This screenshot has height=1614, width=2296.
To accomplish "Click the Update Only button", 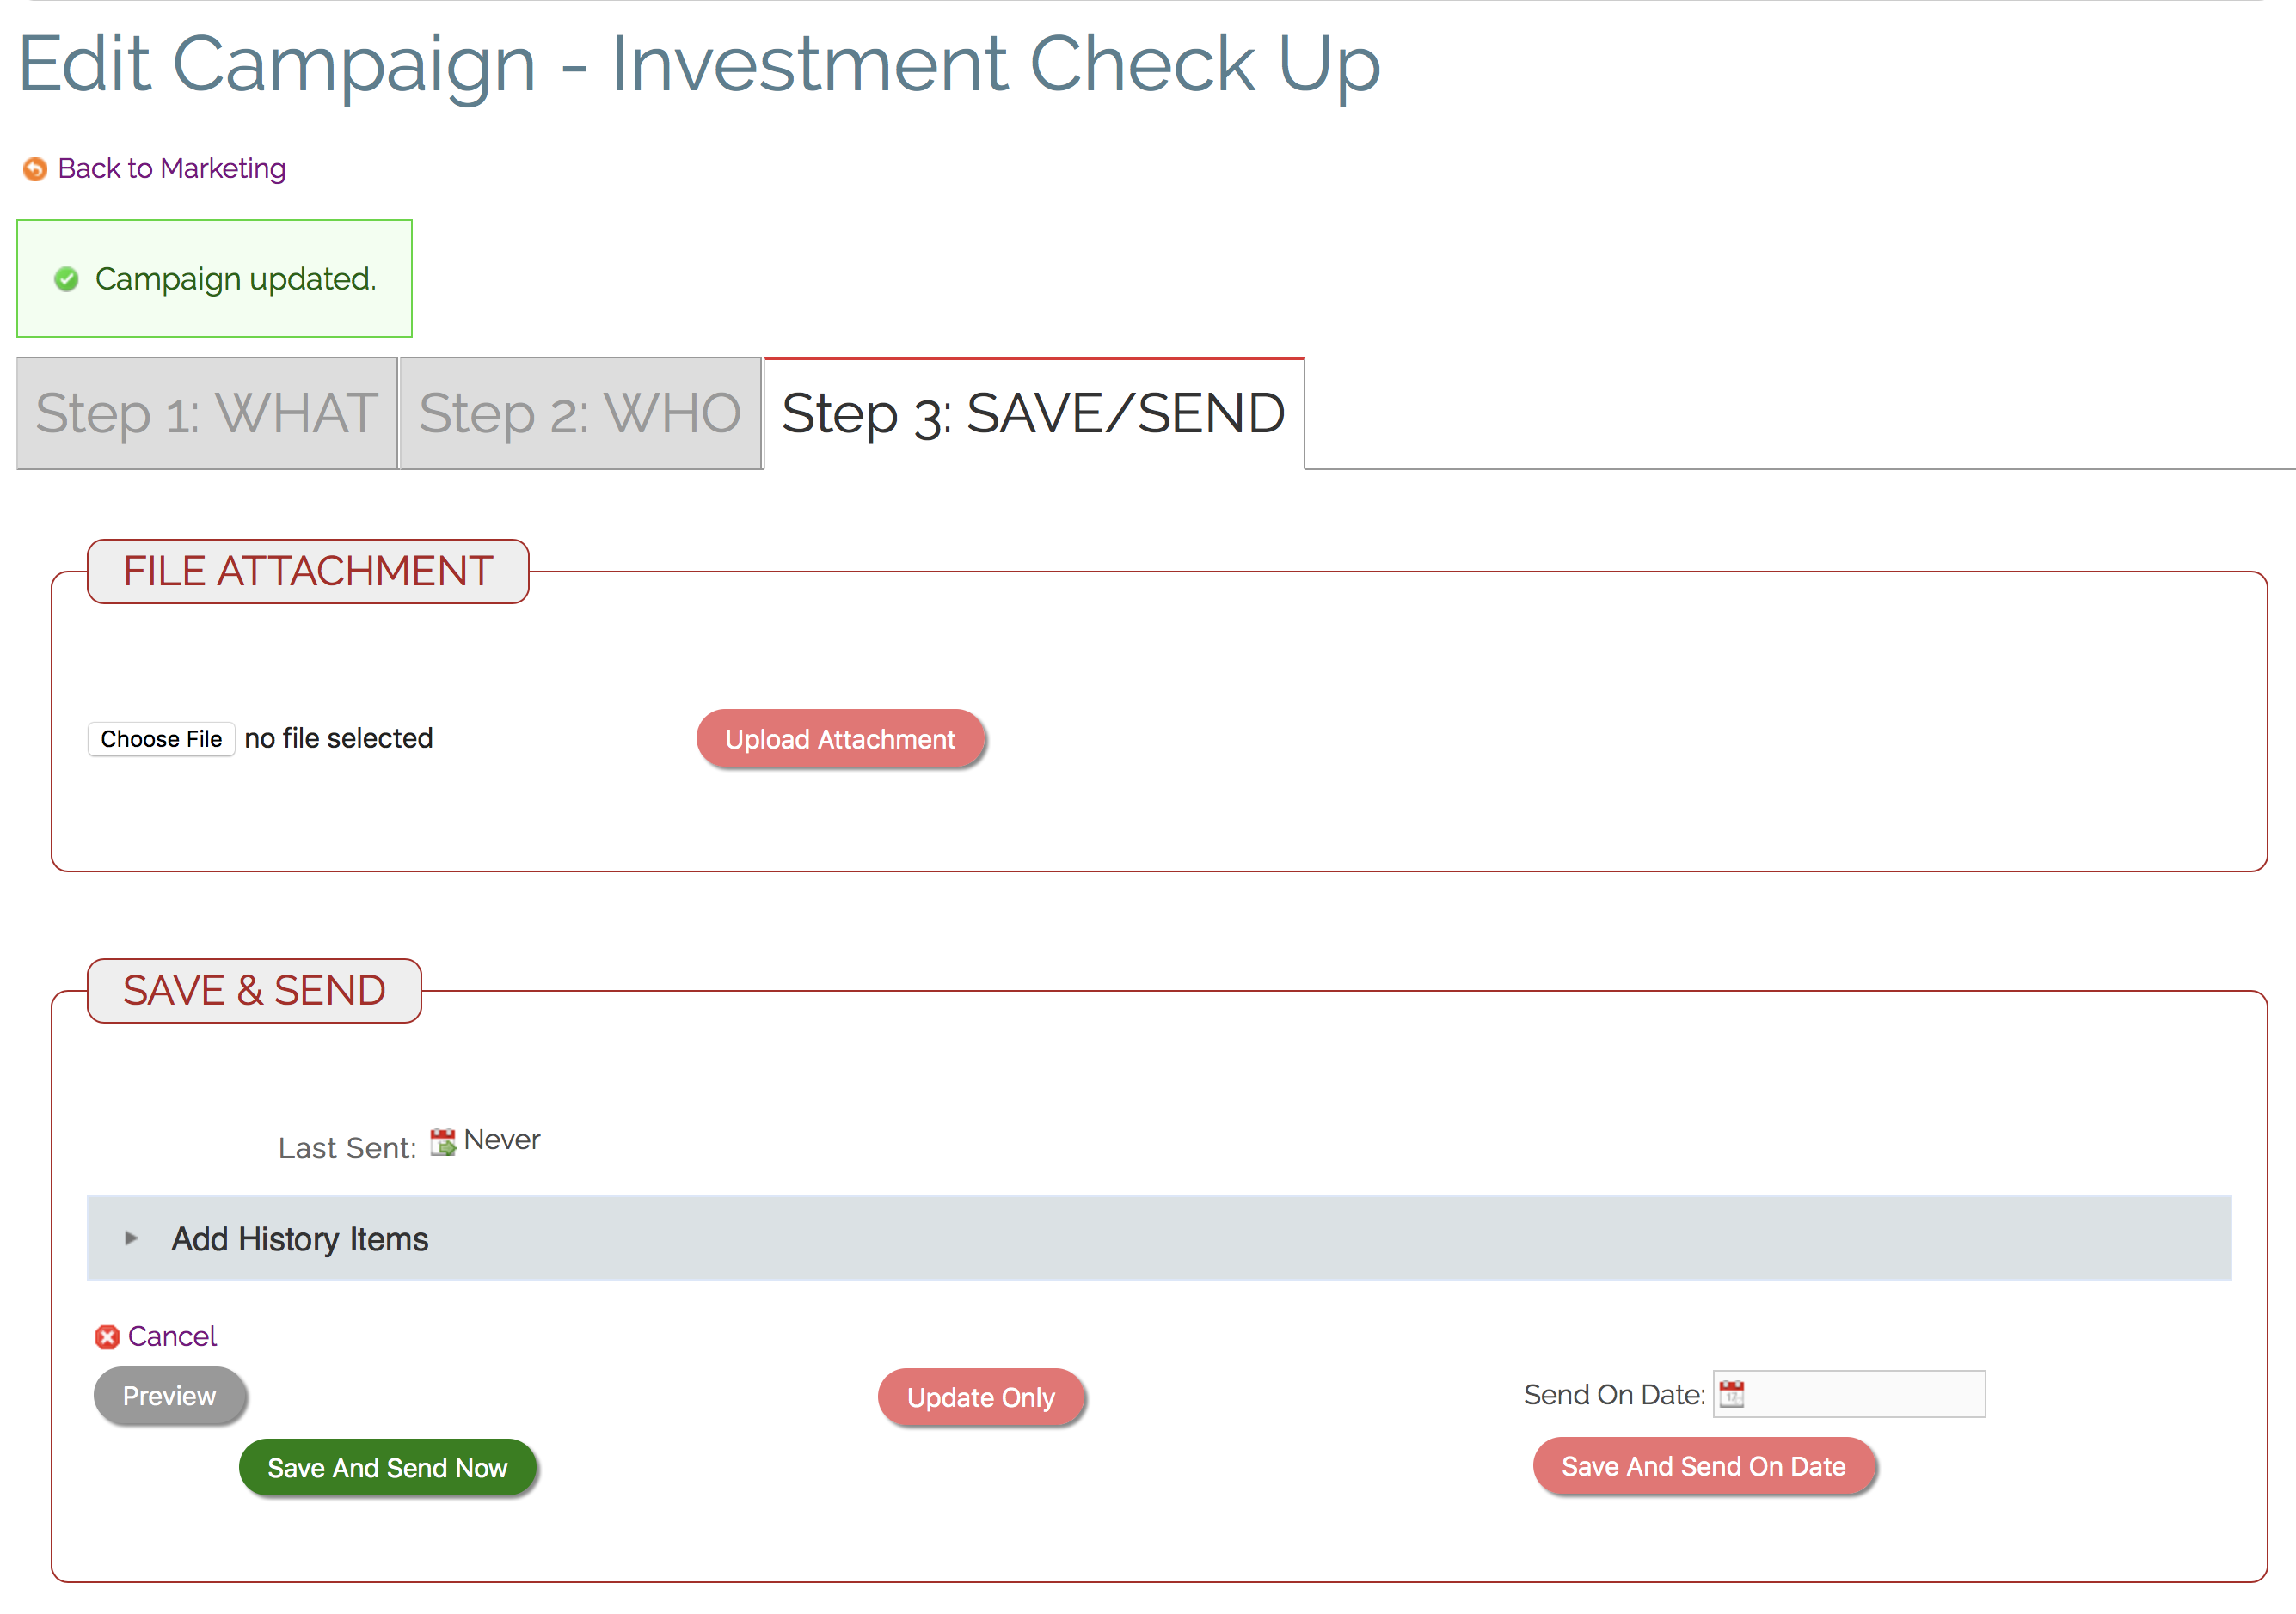I will [980, 1397].
